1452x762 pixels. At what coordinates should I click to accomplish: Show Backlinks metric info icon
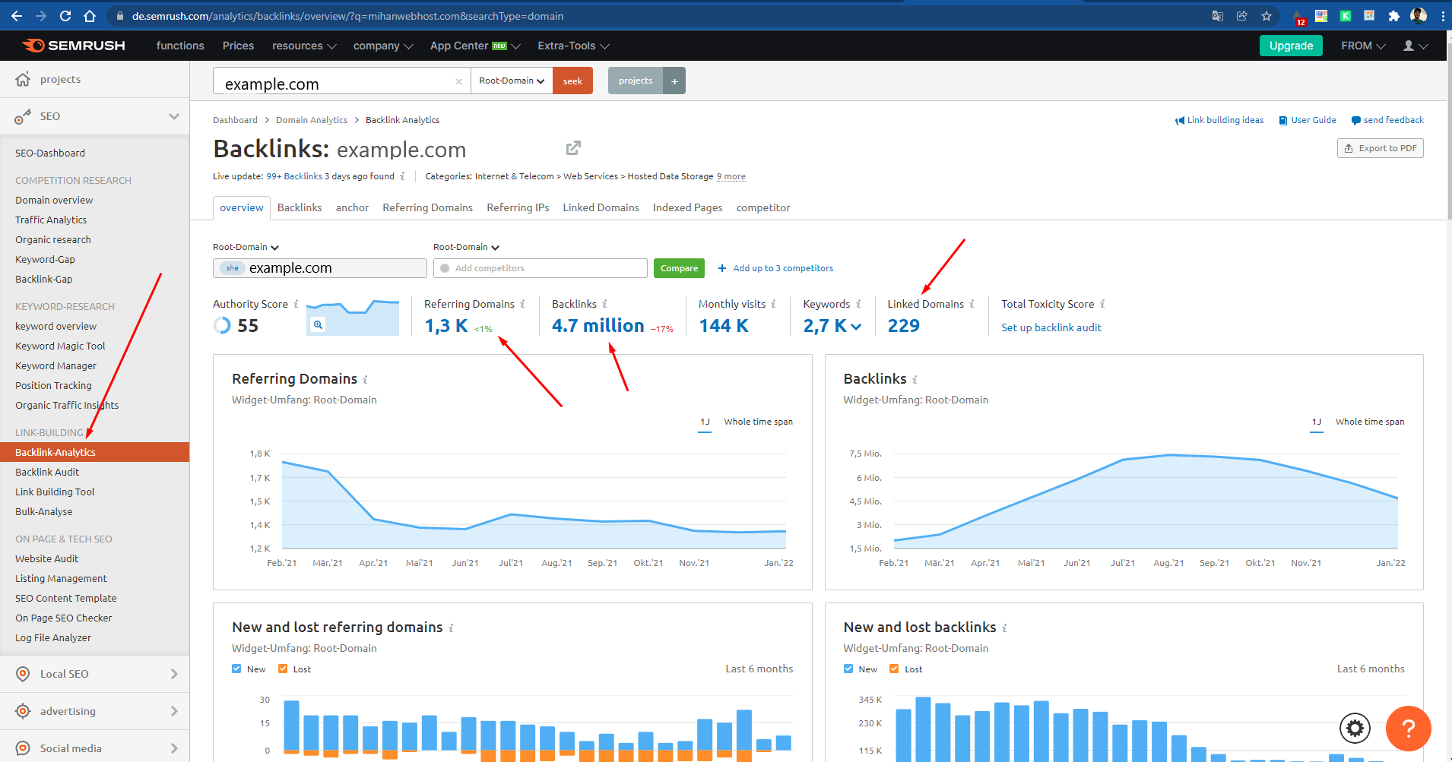click(x=604, y=304)
